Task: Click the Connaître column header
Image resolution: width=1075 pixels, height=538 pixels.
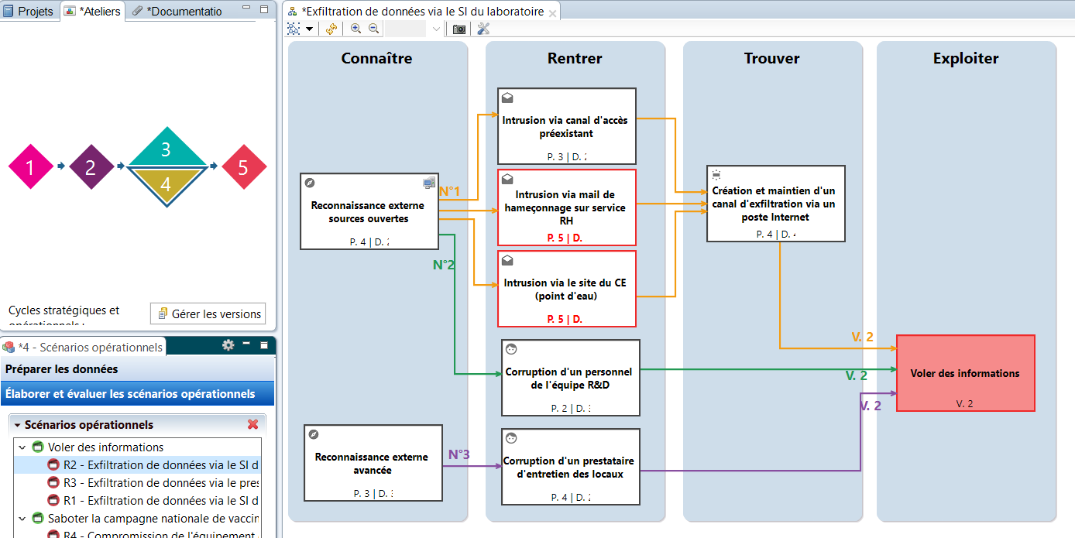Action: click(x=377, y=59)
